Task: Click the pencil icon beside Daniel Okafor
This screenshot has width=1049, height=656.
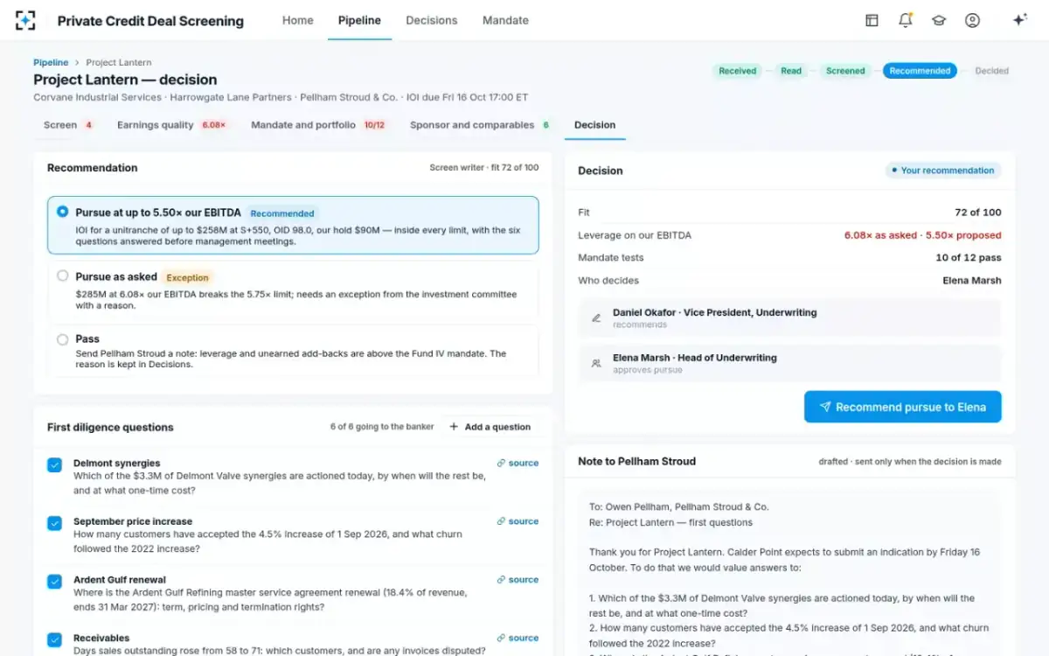Action: (x=596, y=318)
